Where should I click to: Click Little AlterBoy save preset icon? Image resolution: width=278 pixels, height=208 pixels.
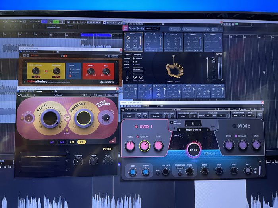[62, 56]
